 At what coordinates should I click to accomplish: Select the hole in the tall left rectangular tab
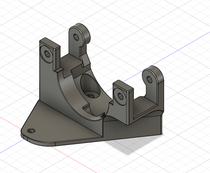pyautogui.click(x=47, y=54)
